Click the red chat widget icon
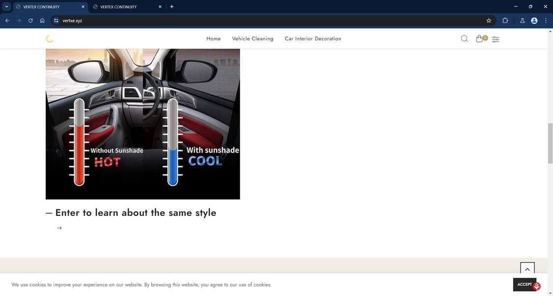553x296 pixels. 537,287
